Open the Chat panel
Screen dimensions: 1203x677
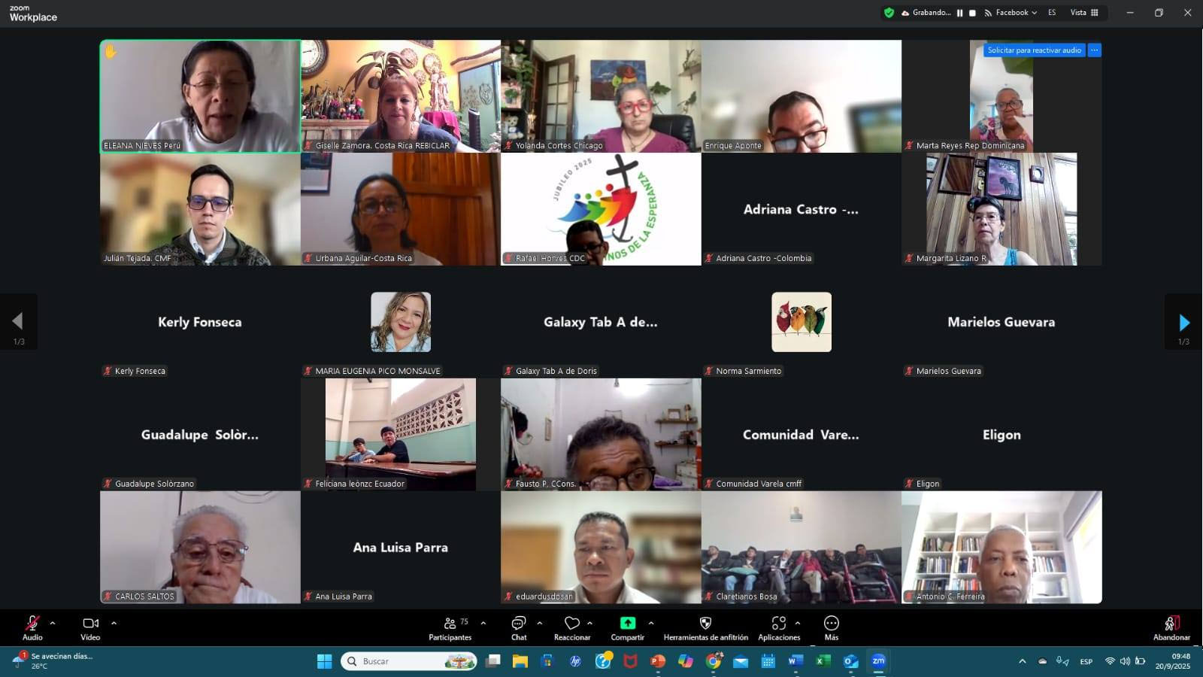tap(519, 627)
